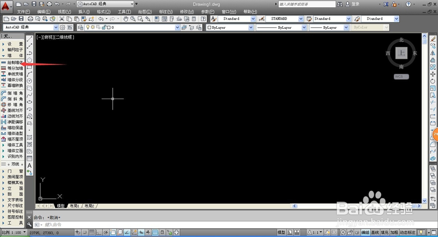438x237 pixels.
Task: Click the Cut scissors icon
Action: click(62, 19)
